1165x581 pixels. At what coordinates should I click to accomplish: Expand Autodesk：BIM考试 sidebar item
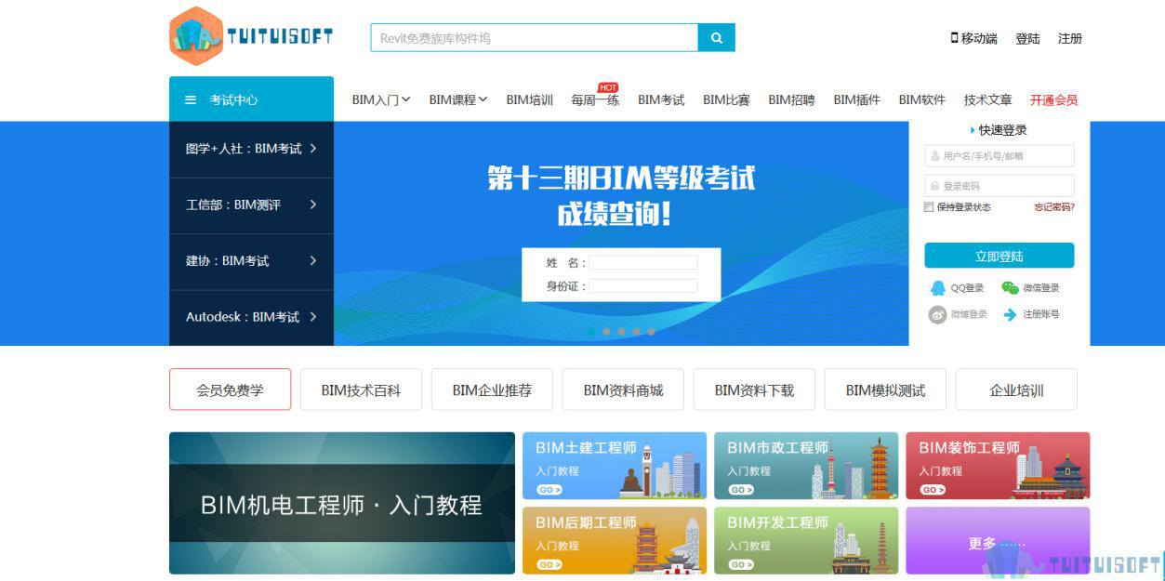(251, 317)
